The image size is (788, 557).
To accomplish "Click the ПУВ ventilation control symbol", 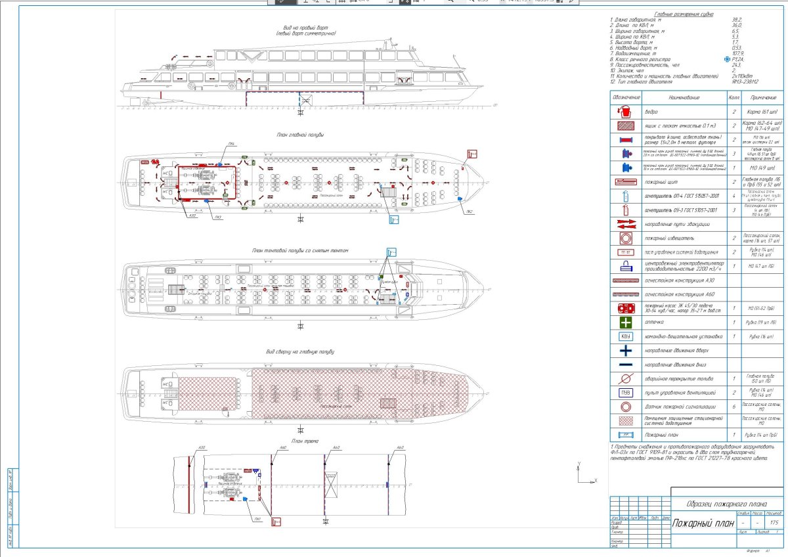I will [x=626, y=392].
